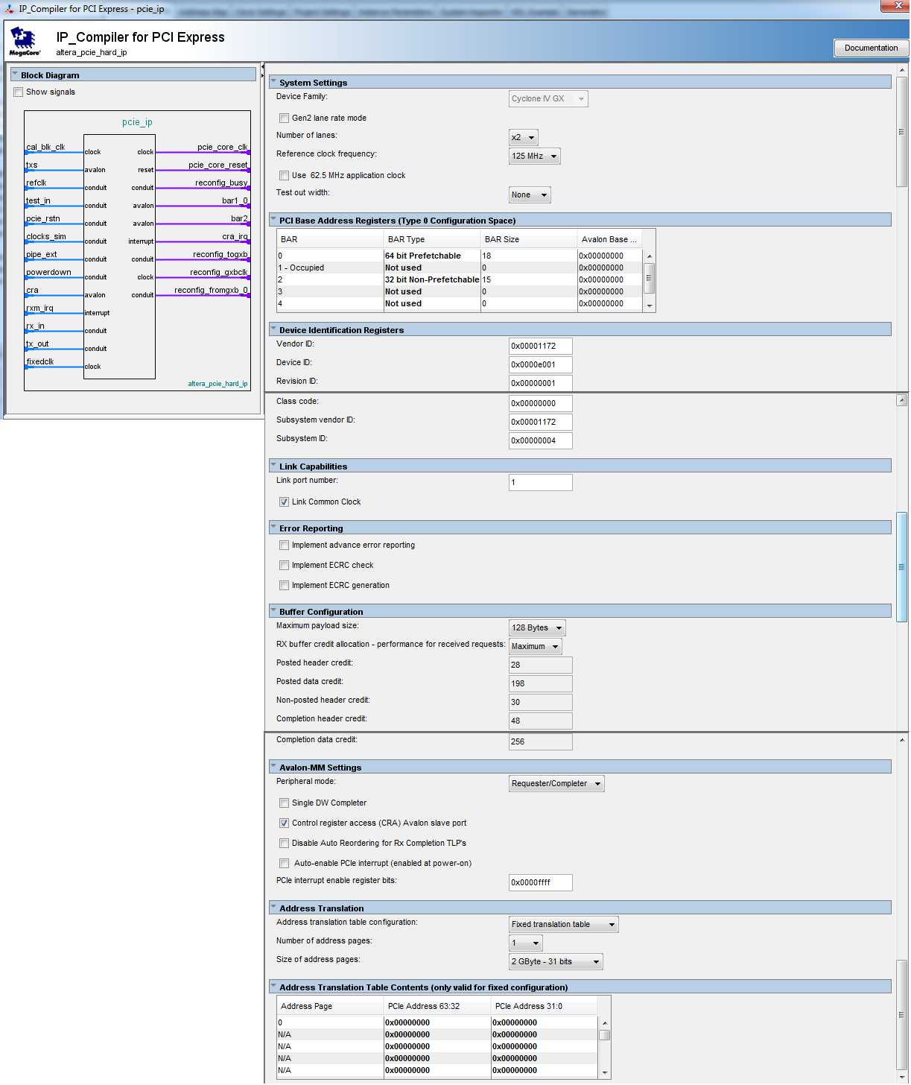Click the Posted header credit field

[x=540, y=665]
